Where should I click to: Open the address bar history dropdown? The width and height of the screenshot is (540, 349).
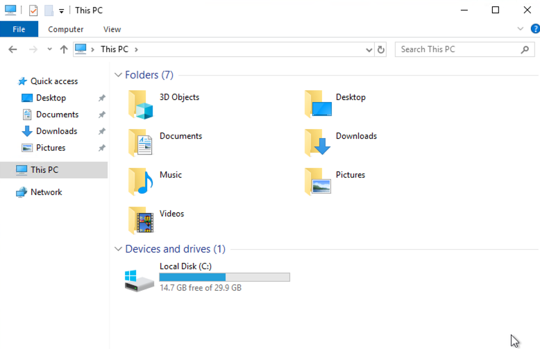click(x=369, y=50)
